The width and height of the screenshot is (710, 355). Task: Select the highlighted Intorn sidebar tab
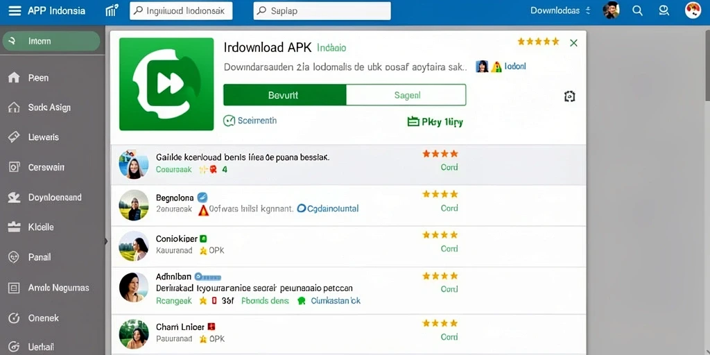click(51, 41)
